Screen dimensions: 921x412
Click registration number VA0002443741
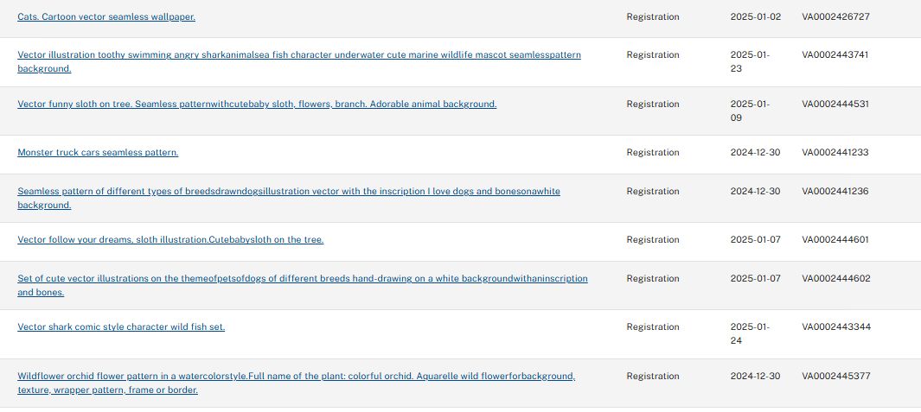click(835, 54)
